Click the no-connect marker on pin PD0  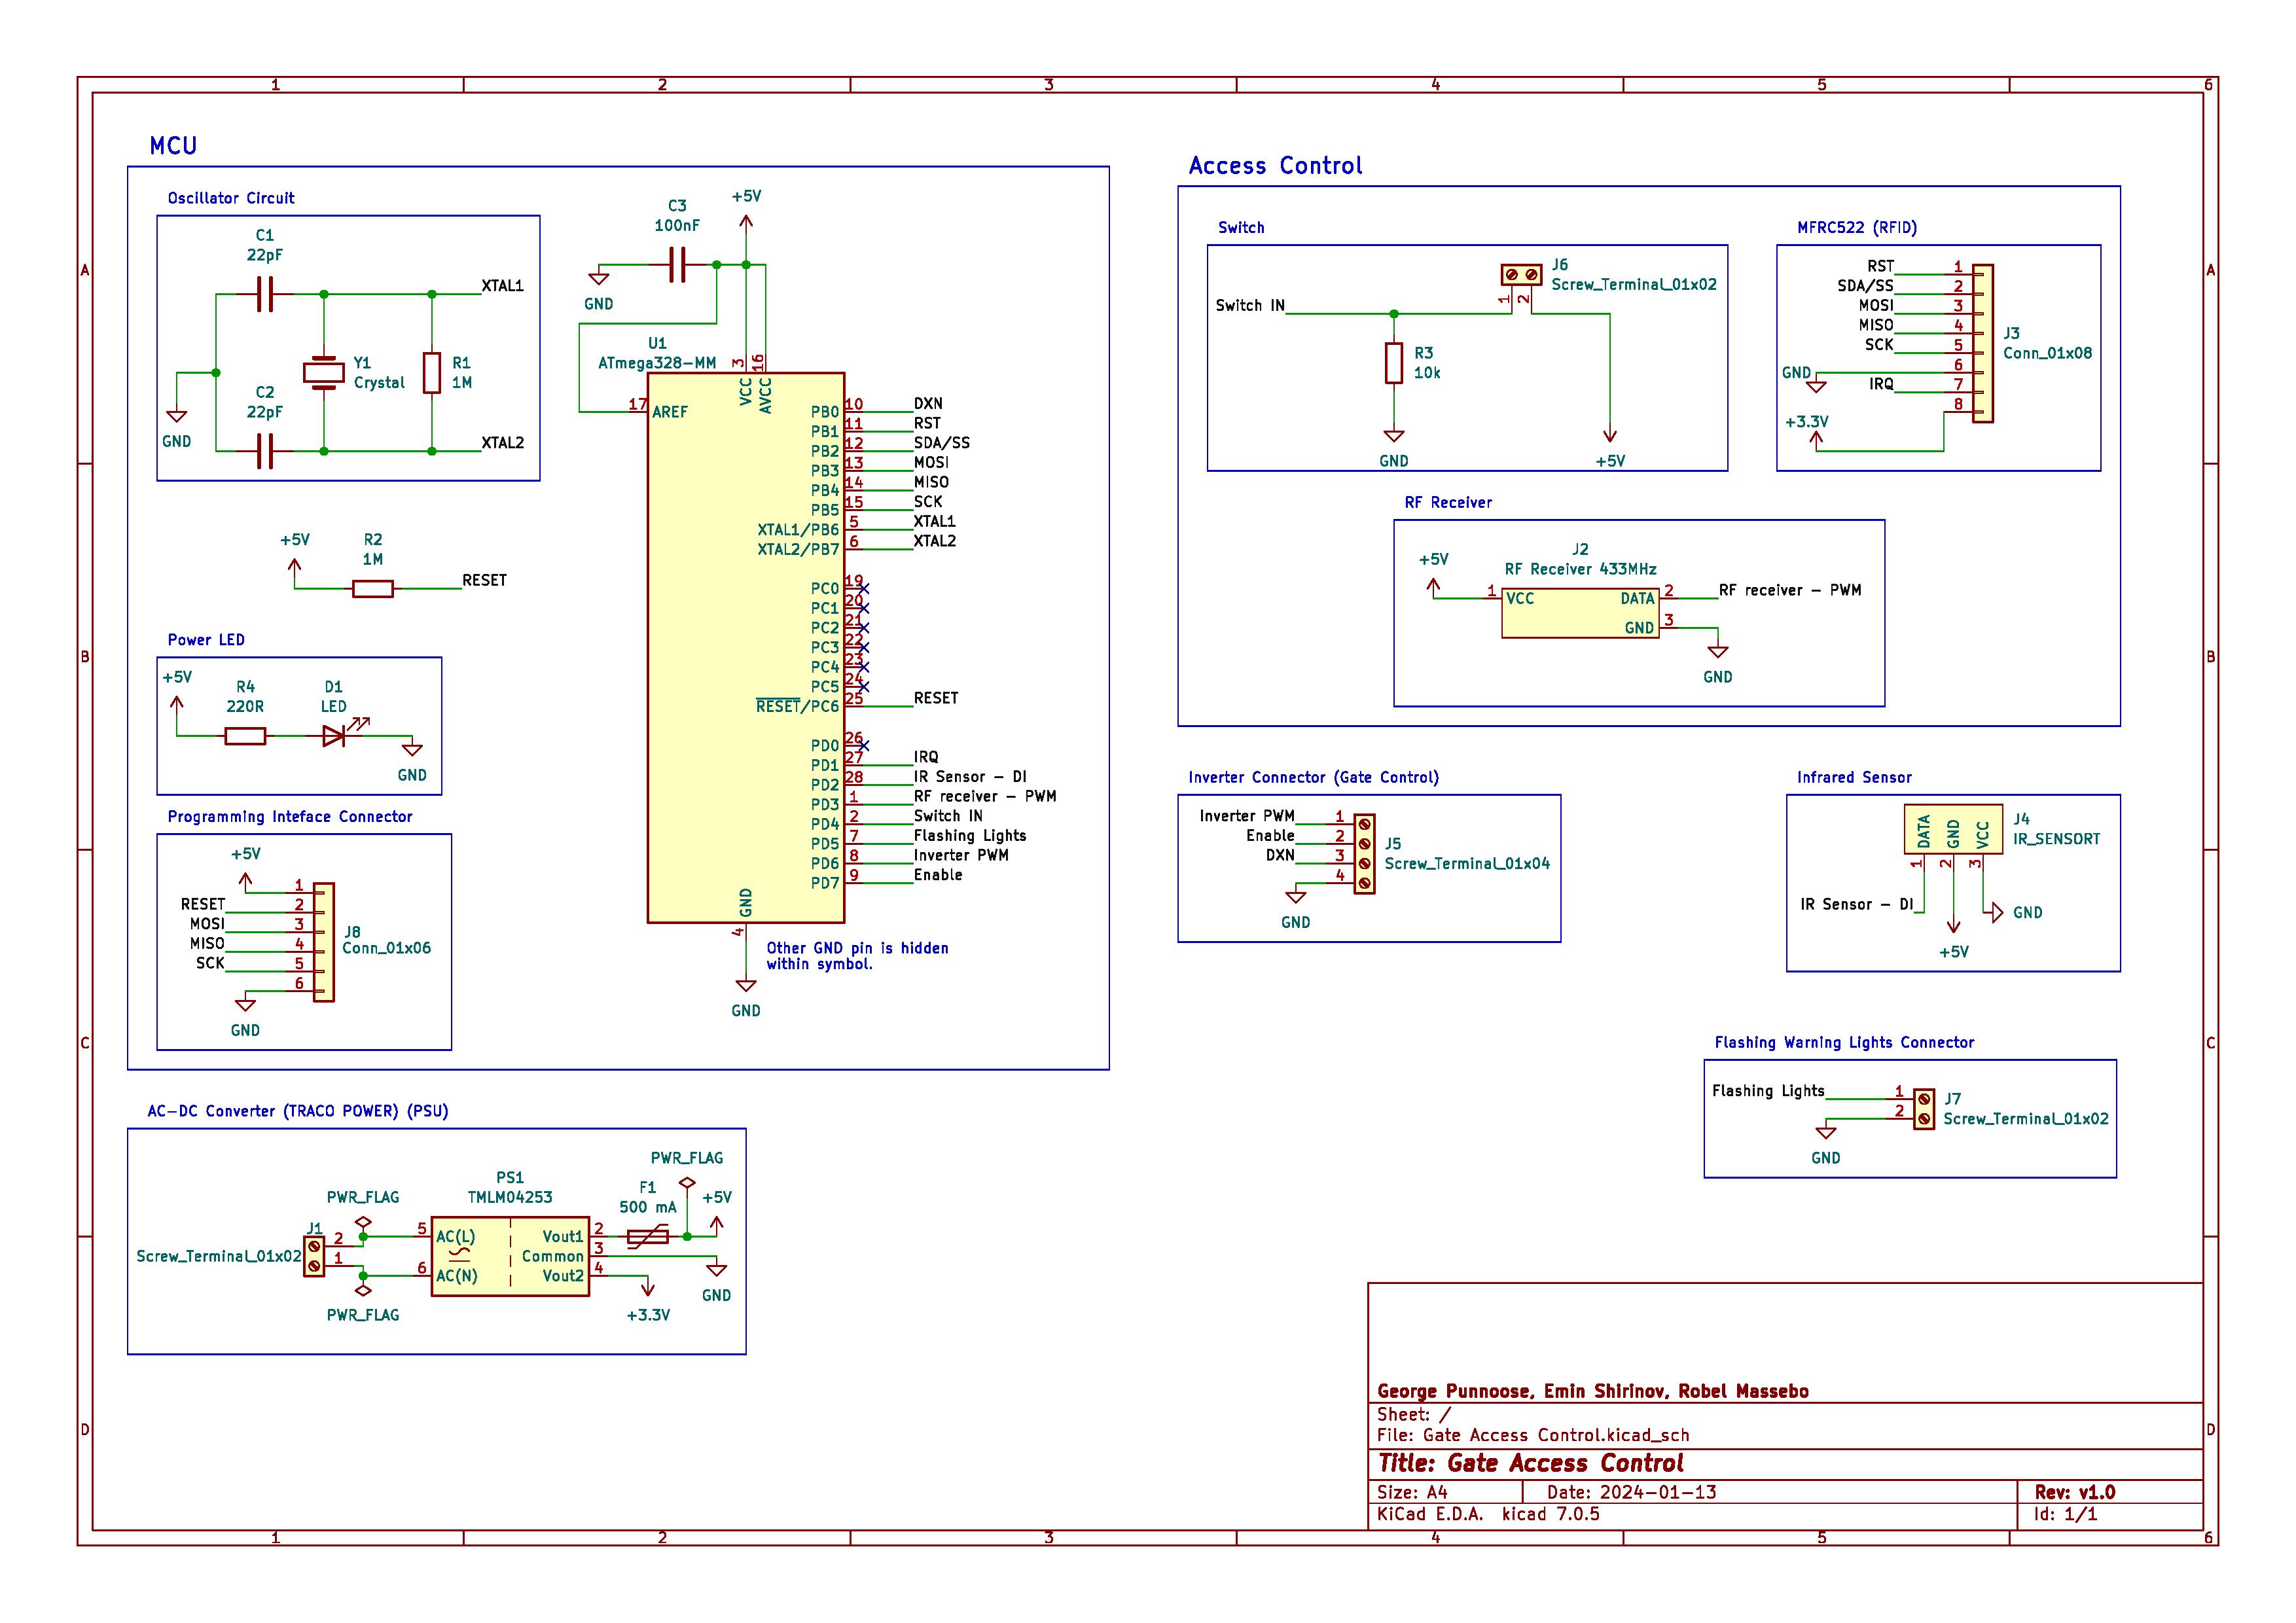pyautogui.click(x=864, y=746)
